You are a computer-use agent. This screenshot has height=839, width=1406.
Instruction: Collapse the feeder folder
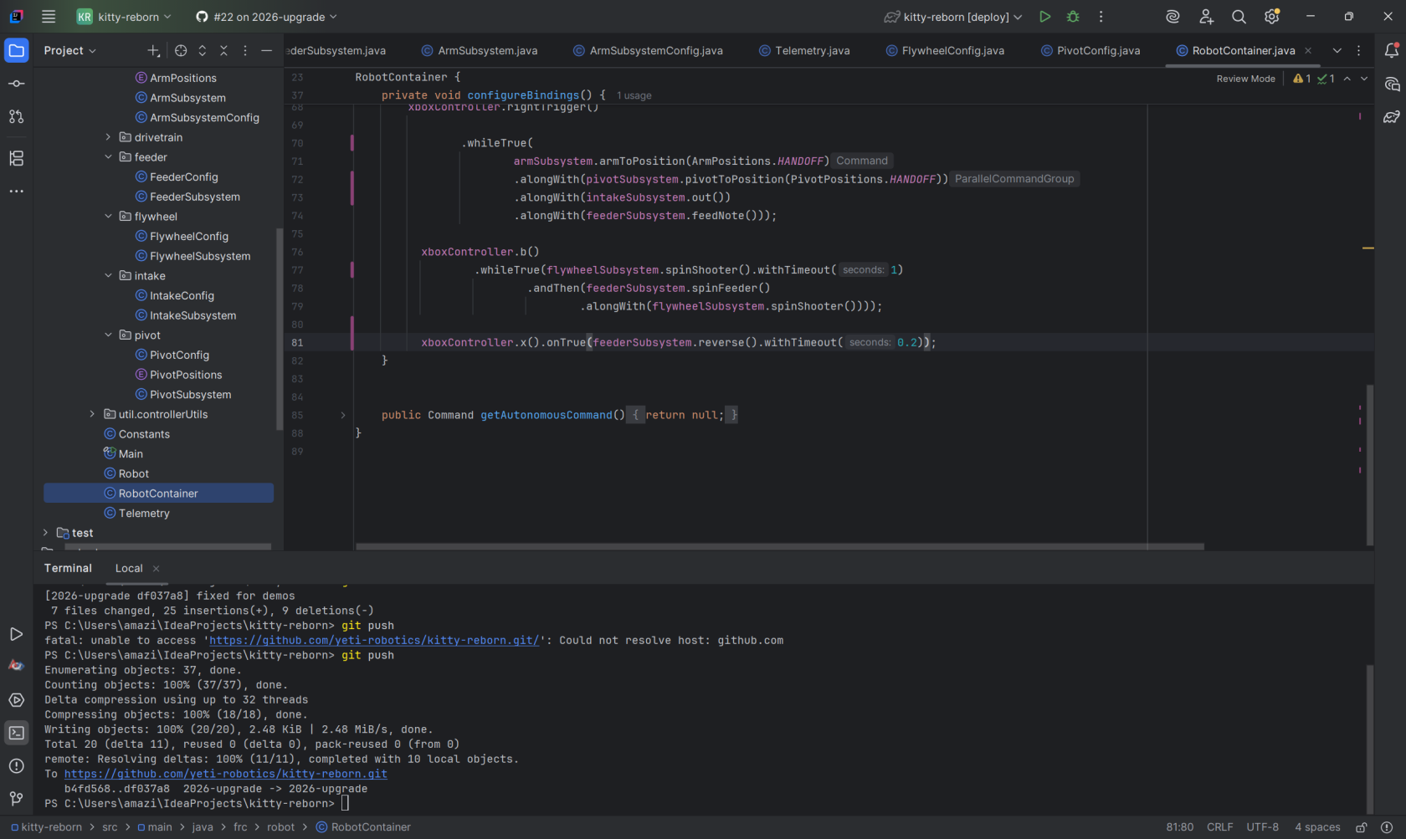click(x=108, y=157)
